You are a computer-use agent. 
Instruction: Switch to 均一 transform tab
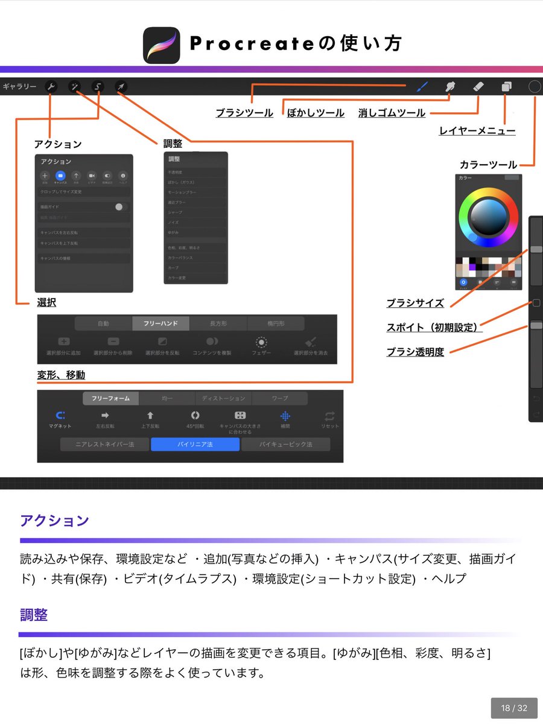(167, 399)
